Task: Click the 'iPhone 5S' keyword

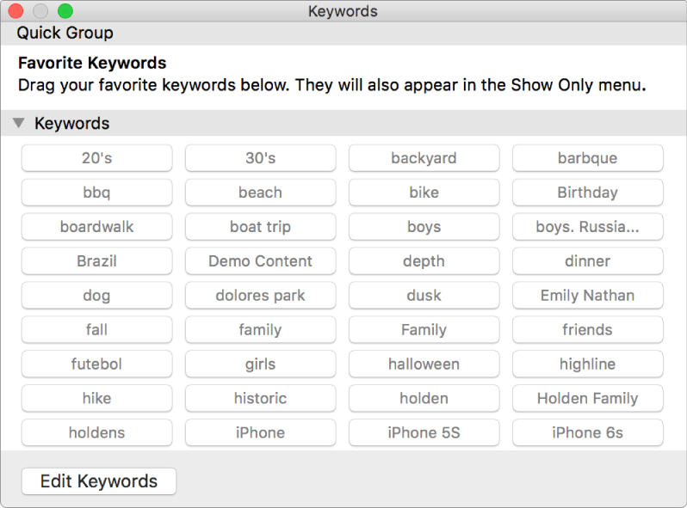Action: tap(424, 433)
